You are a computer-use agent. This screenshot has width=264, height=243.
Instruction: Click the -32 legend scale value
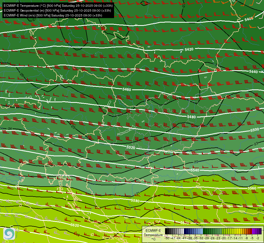pos(201,238)
